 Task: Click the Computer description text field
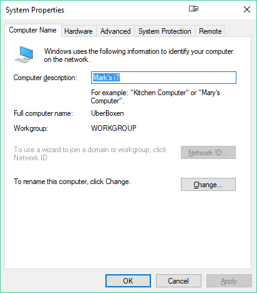pyautogui.click(x=163, y=78)
